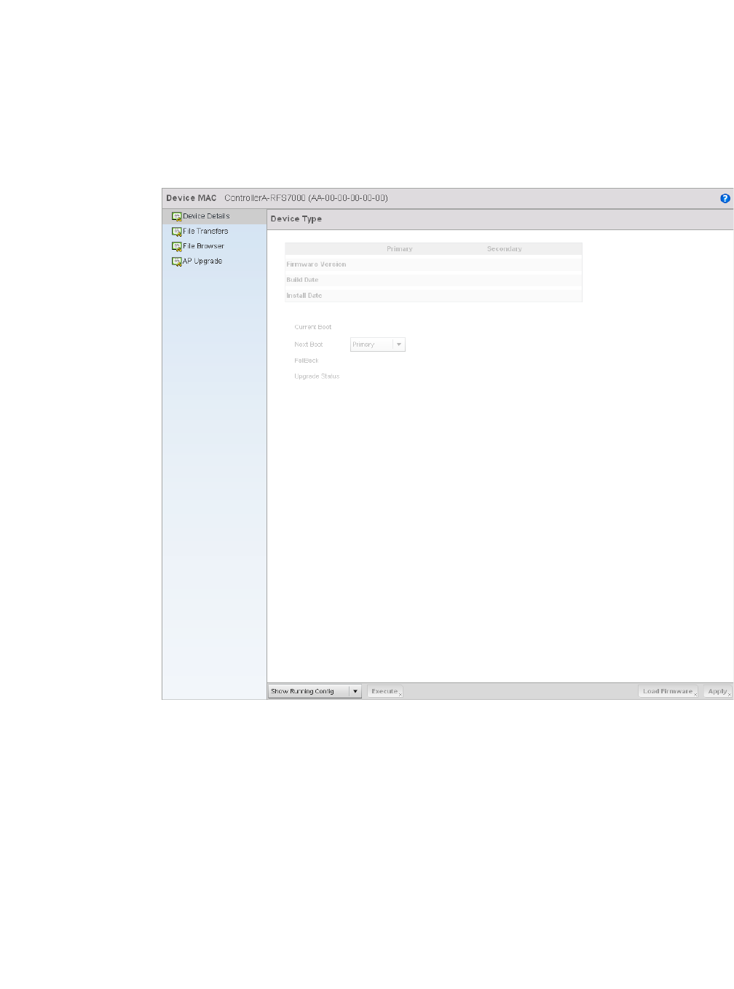Viewport: 734px width, 989px height.
Task: Click the Execute button
Action: click(x=384, y=691)
